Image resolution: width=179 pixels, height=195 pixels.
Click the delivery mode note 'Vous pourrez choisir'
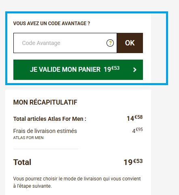77,179
